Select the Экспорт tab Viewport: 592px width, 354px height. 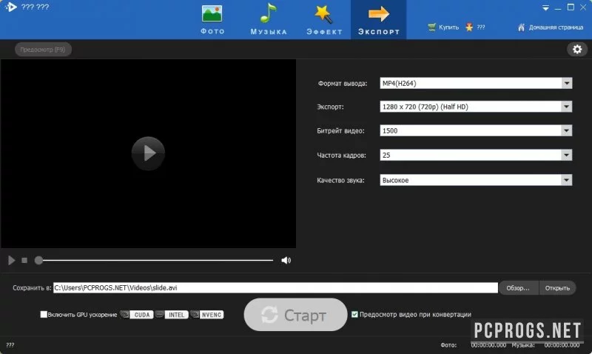coord(379,20)
